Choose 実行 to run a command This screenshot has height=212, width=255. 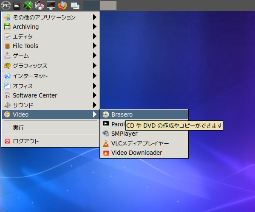(51, 128)
